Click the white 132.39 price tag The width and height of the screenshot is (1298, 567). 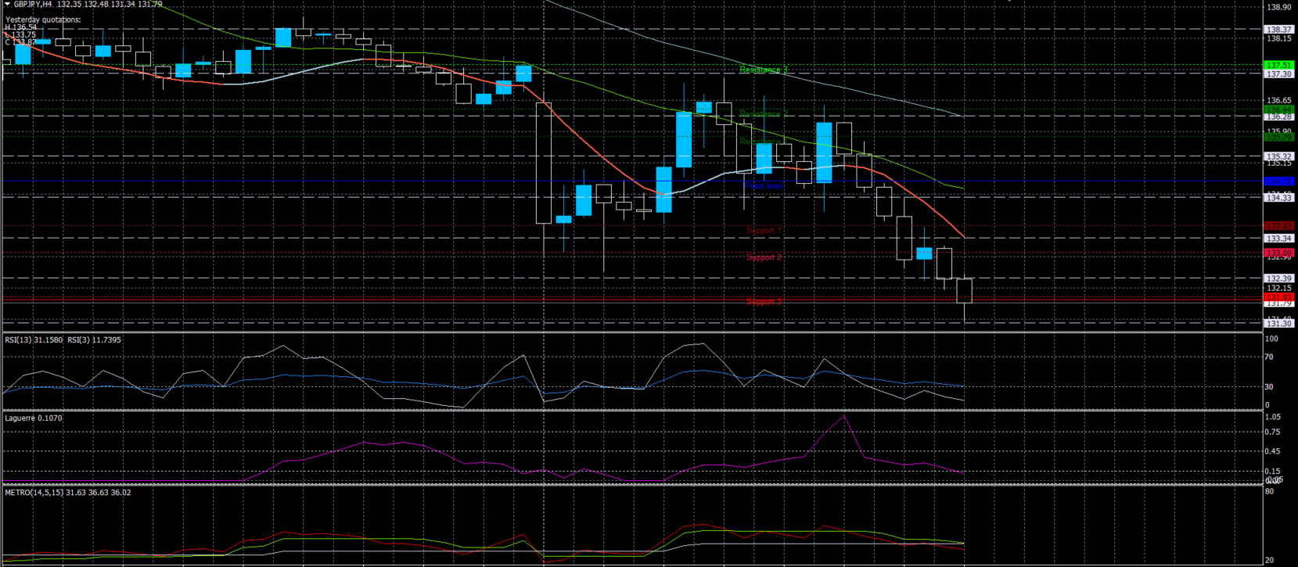pos(1279,278)
